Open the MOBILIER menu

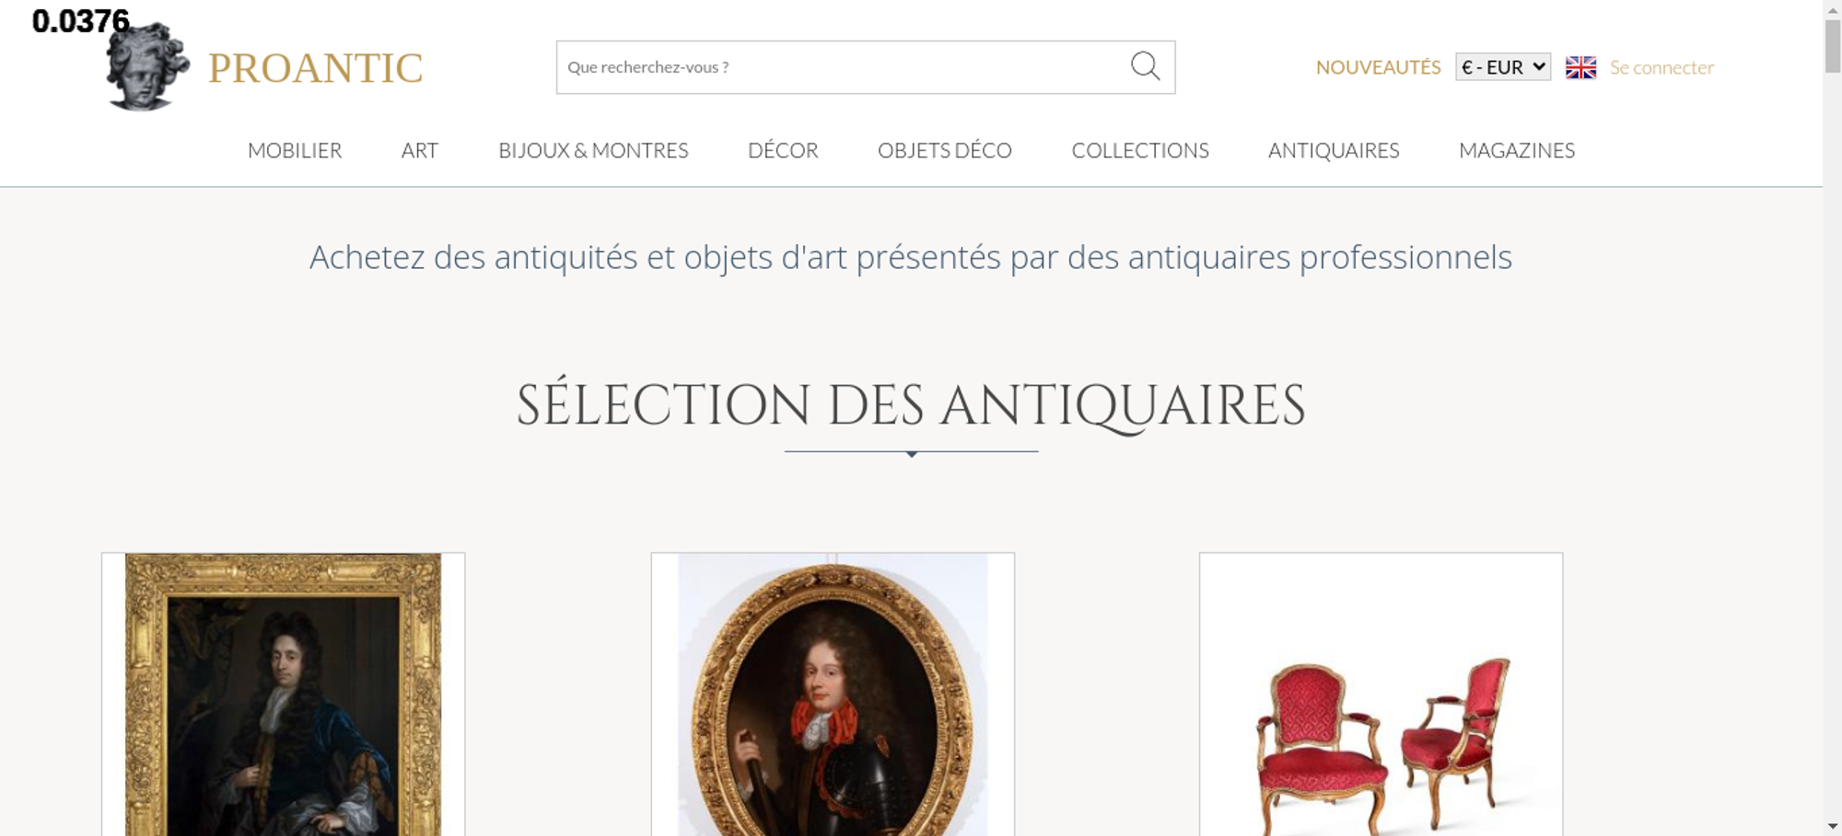click(295, 150)
